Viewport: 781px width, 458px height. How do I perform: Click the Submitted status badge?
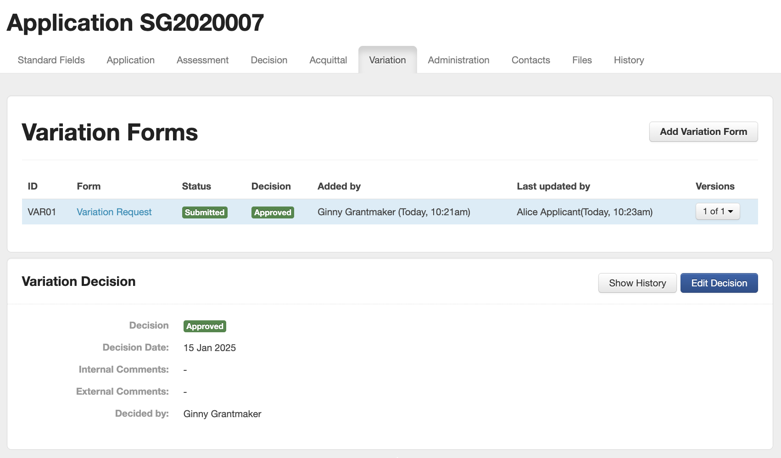coord(205,212)
